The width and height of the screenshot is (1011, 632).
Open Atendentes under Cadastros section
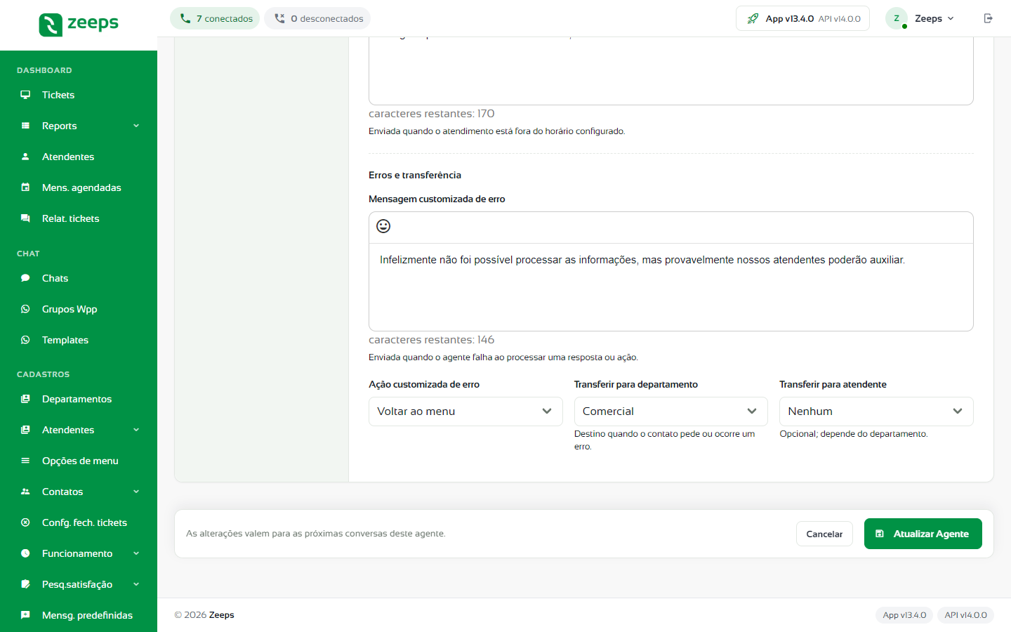click(79, 430)
